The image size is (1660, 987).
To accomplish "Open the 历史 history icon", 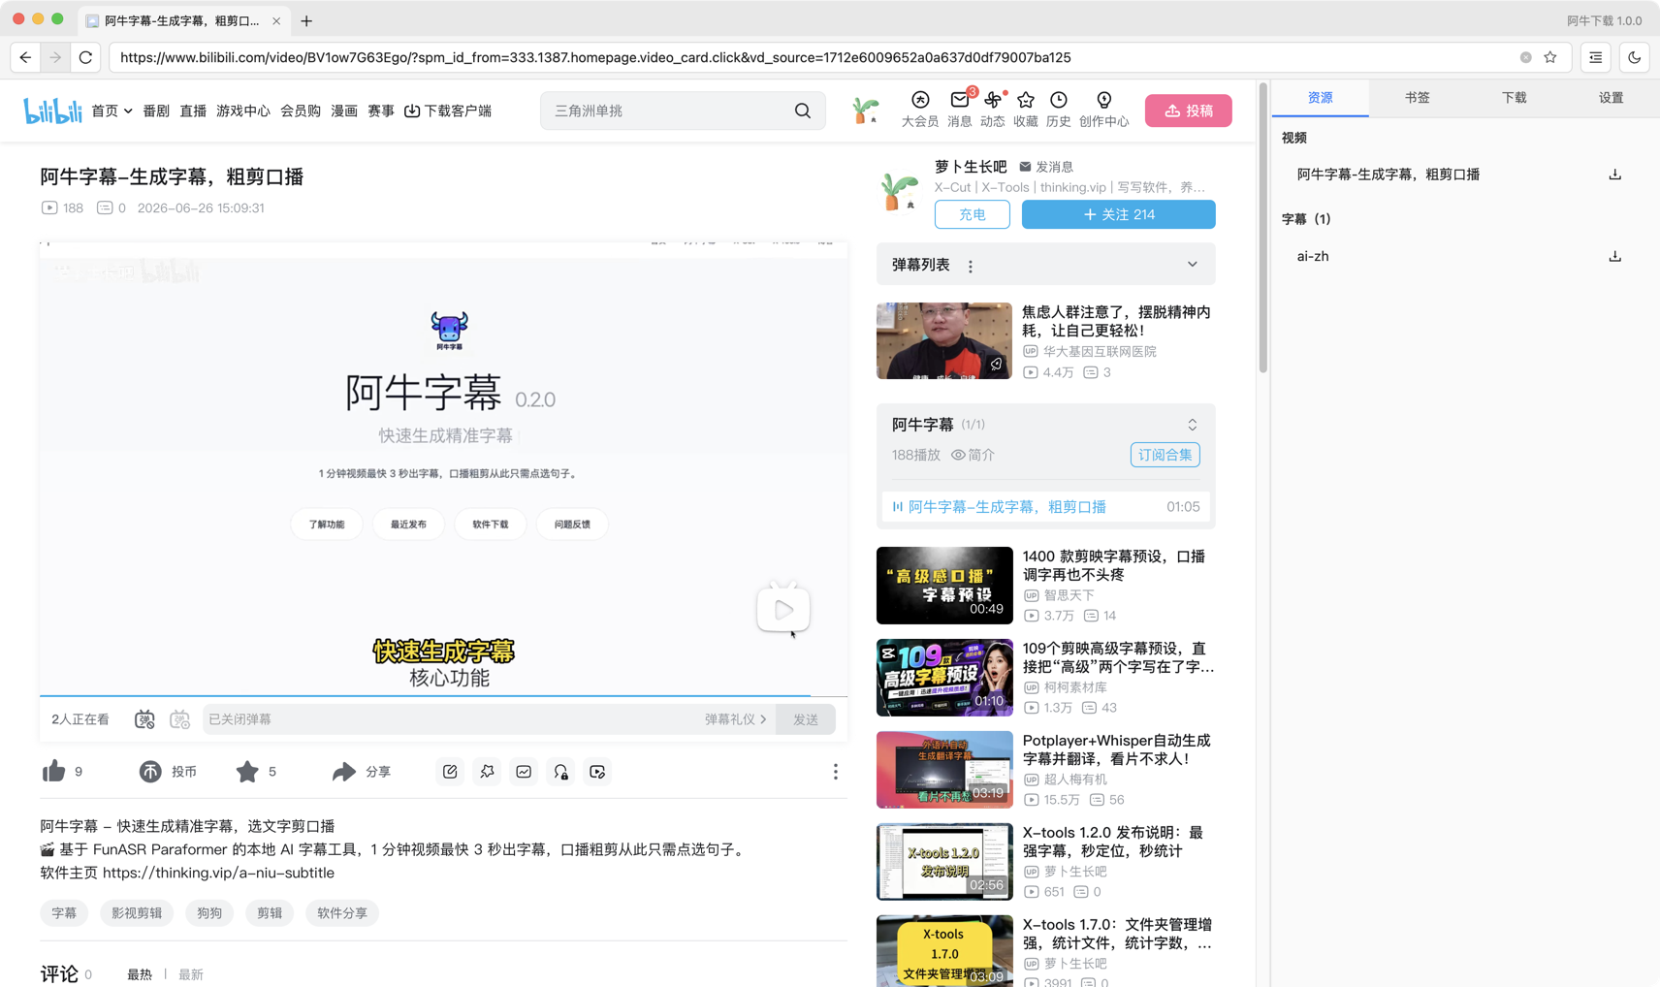I will click(x=1059, y=109).
